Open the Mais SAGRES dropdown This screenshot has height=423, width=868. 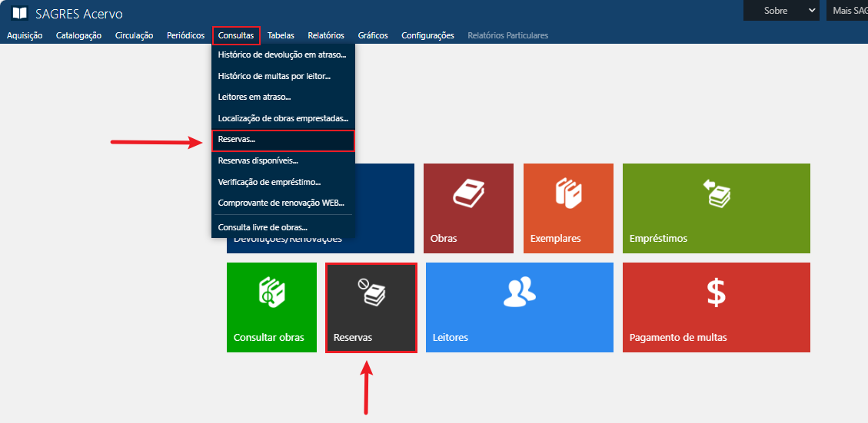click(847, 11)
